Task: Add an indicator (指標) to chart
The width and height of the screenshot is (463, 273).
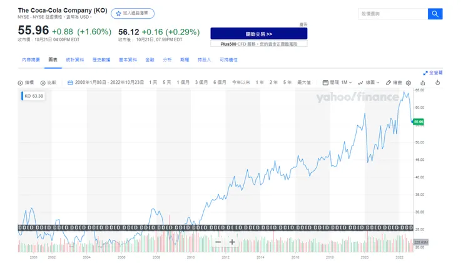Action: (26, 83)
